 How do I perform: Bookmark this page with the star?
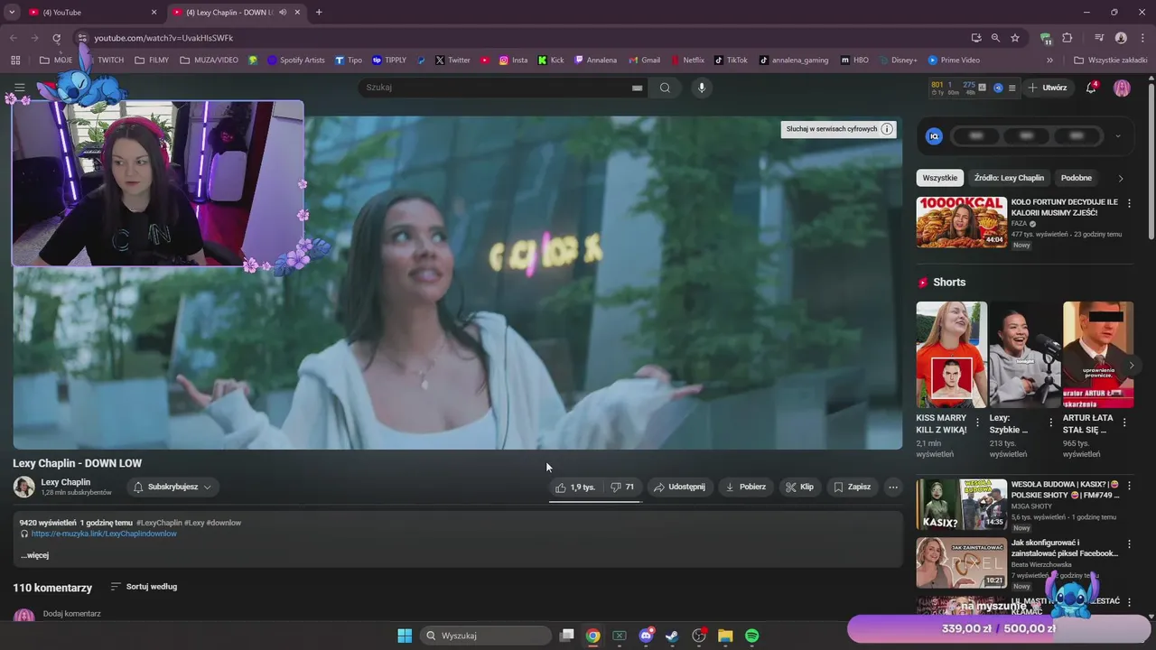(x=1015, y=38)
